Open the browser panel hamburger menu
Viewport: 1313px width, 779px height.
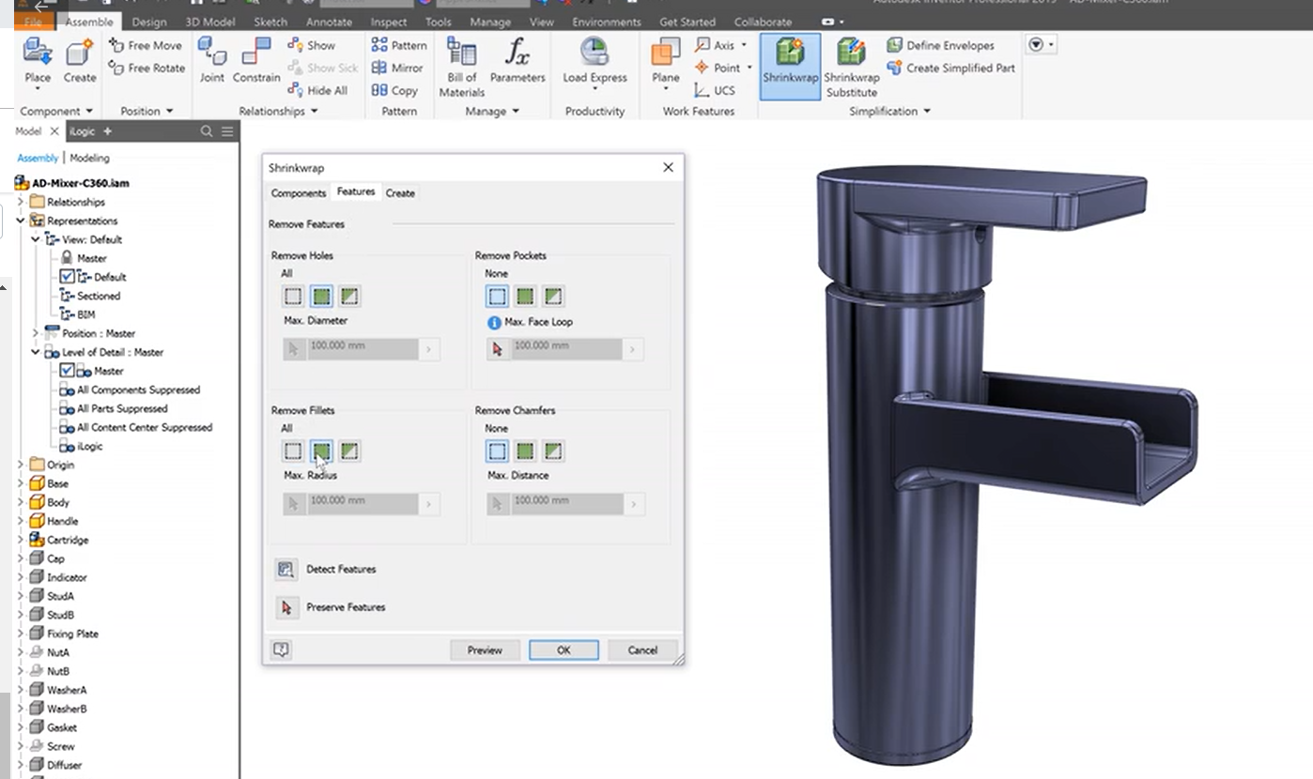click(227, 131)
